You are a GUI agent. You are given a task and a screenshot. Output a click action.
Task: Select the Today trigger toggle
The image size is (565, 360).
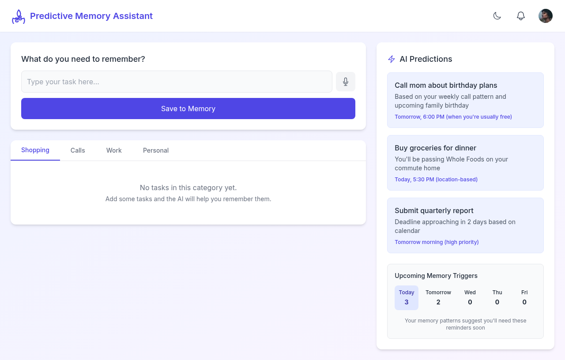click(406, 297)
